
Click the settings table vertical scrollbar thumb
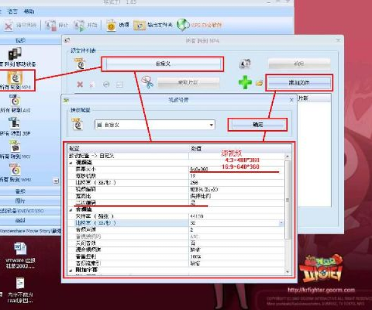[x=287, y=200]
